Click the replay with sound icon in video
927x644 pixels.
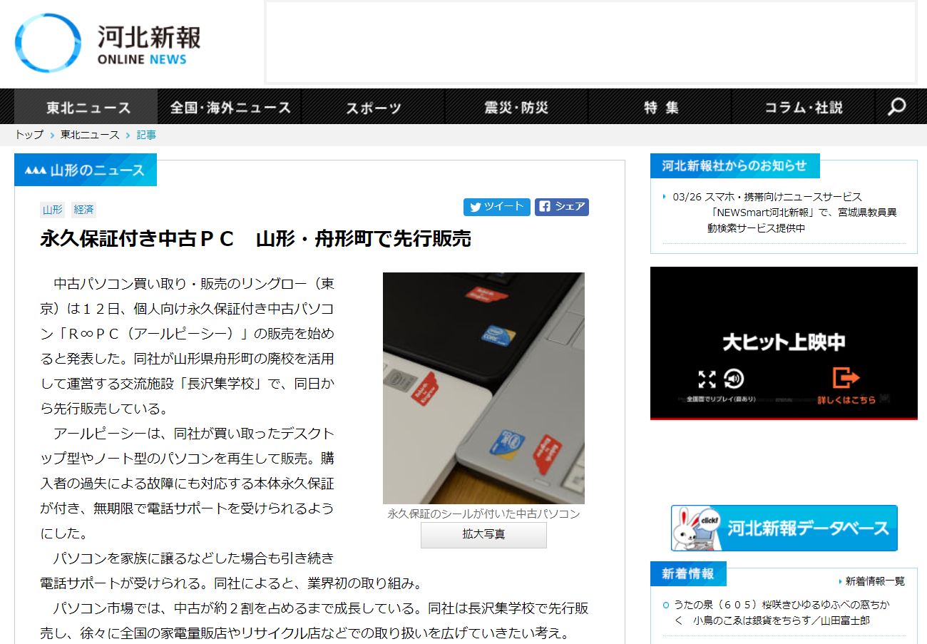734,379
